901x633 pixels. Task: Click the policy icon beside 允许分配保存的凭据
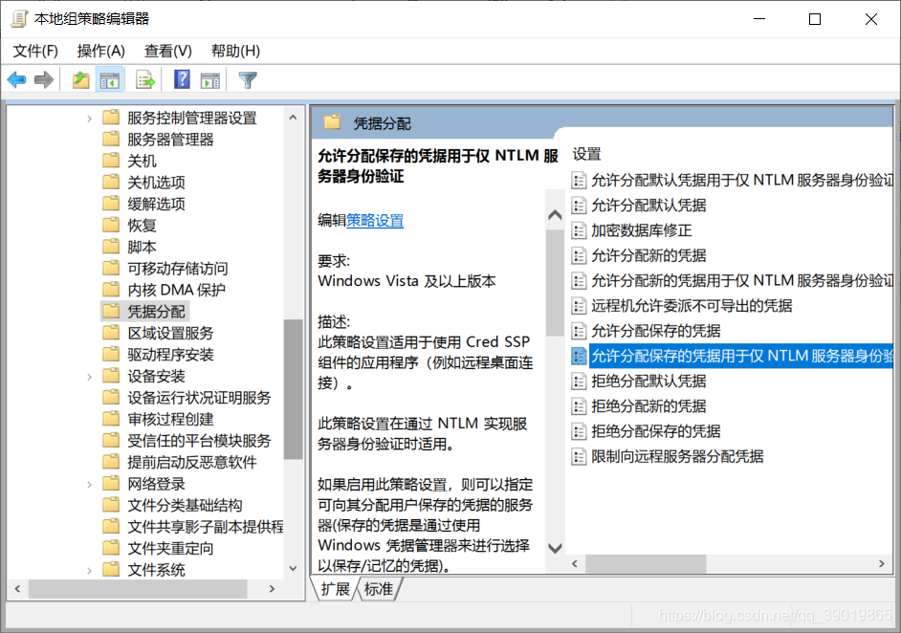coord(579,331)
